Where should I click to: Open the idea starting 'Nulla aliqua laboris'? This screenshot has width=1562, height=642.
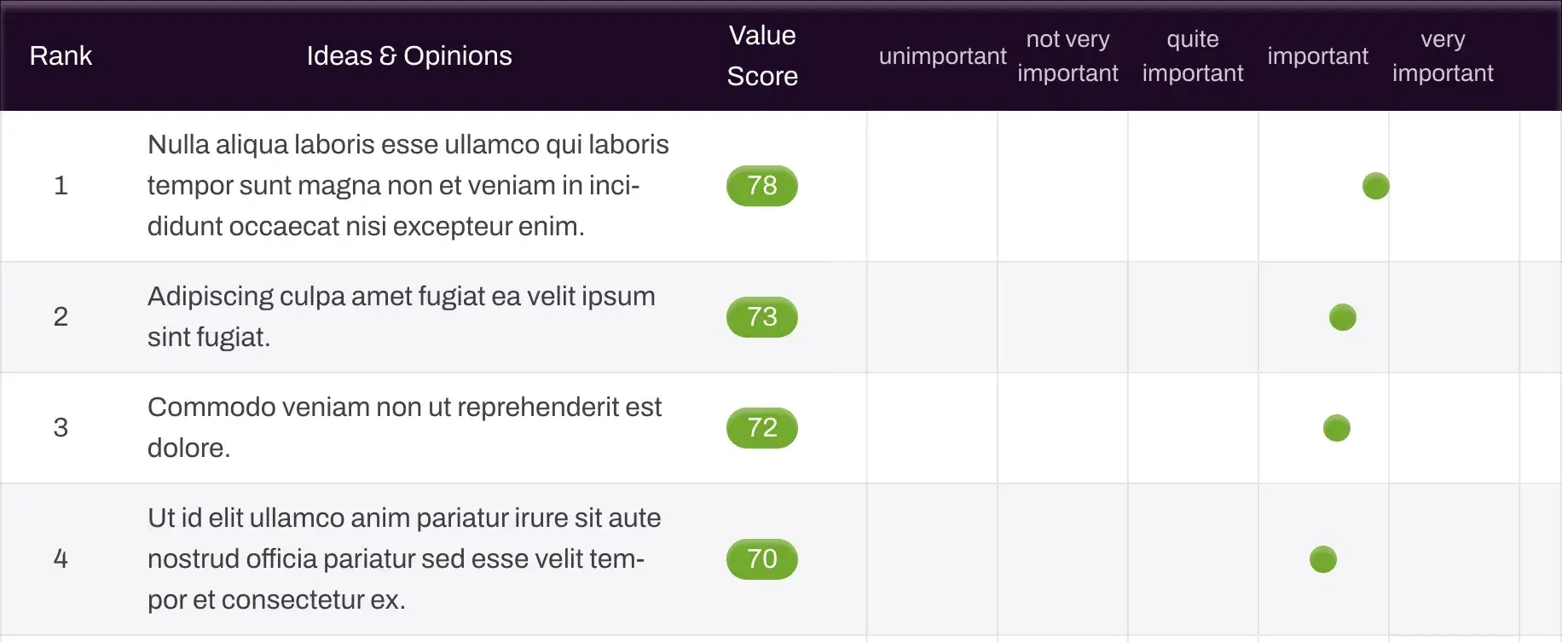pyautogui.click(x=408, y=186)
